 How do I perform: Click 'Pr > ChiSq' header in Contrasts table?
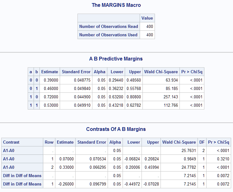(219, 142)
